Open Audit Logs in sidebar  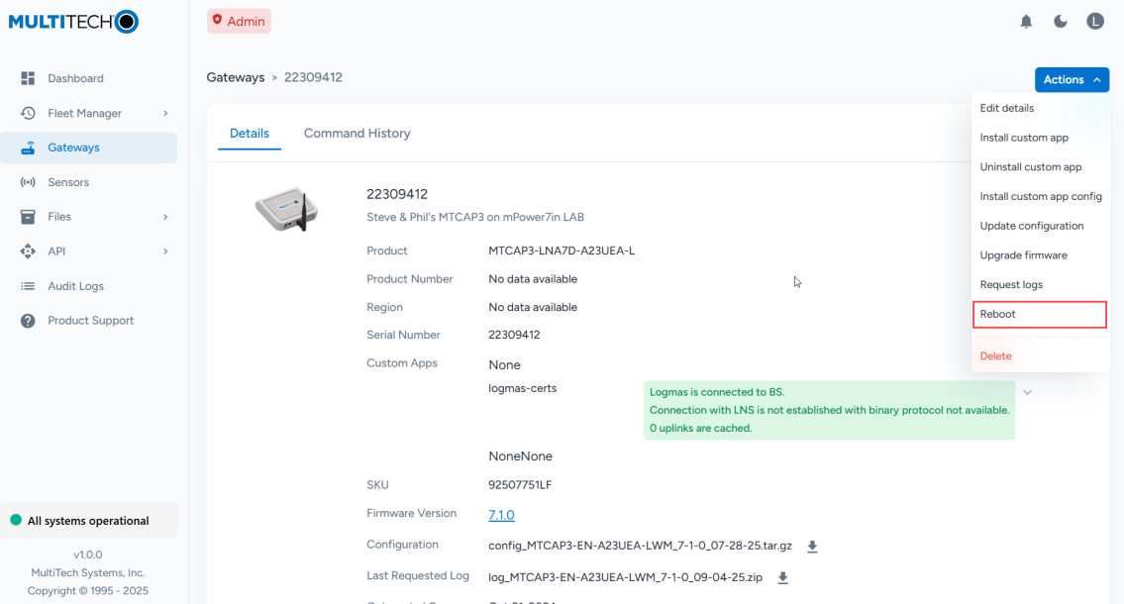89,286
